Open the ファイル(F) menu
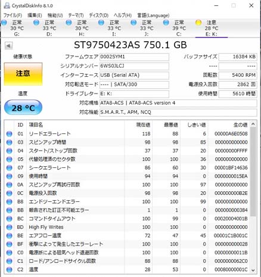The image size is (261, 277). click(x=13, y=15)
